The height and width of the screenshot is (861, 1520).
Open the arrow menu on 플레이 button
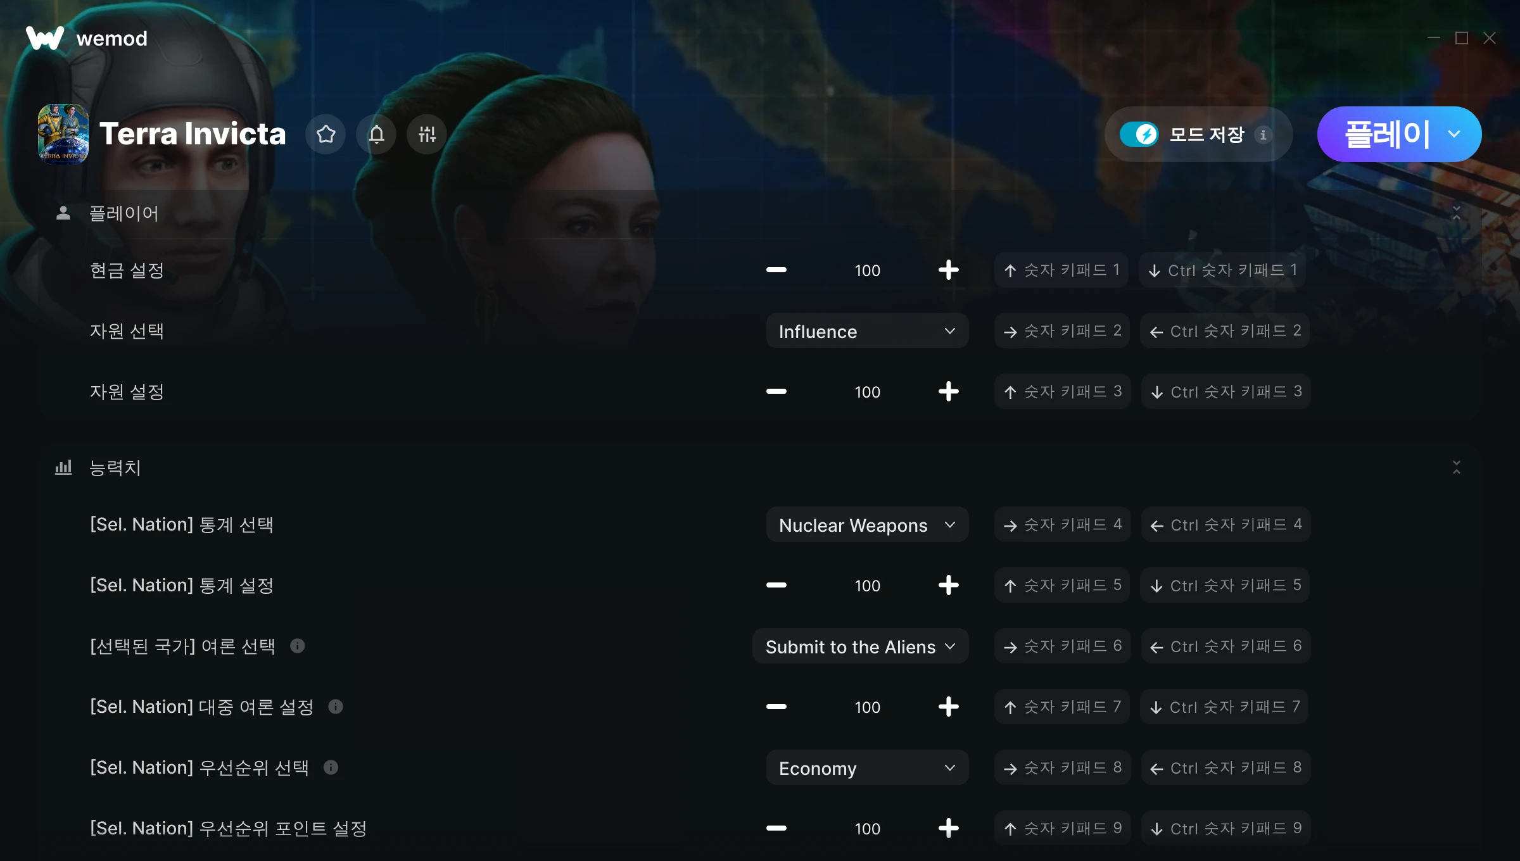click(1455, 134)
